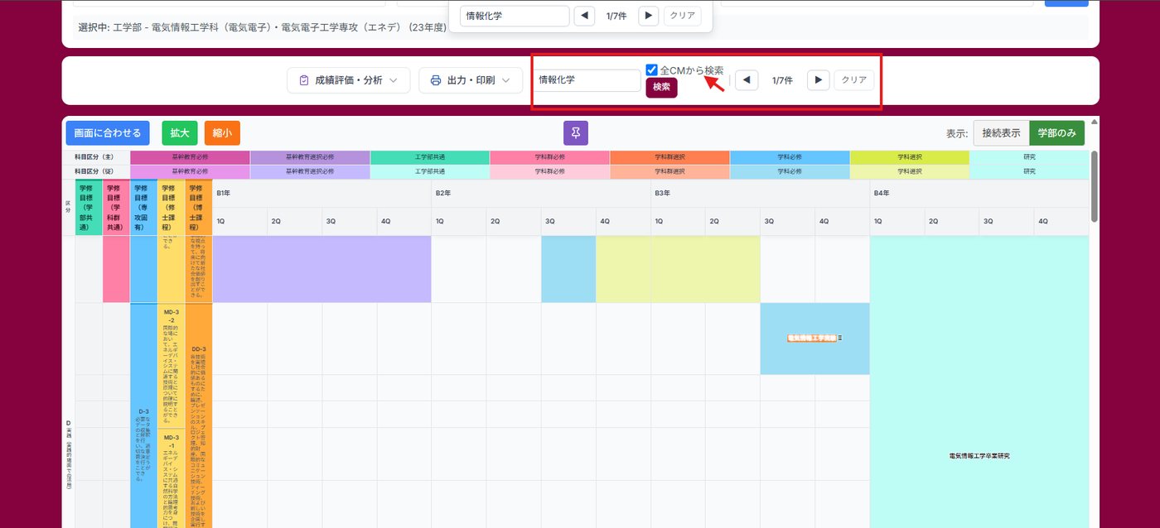The width and height of the screenshot is (1160, 528).
Task: Open the 成績評価・分析 dropdown
Action: click(x=348, y=80)
